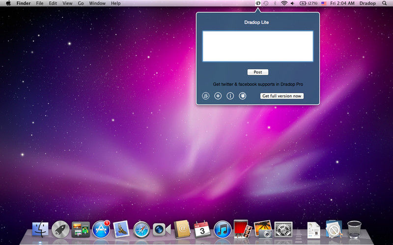Open the Apple menu
Viewport: 393px width, 245px height.
pyautogui.click(x=8, y=3)
